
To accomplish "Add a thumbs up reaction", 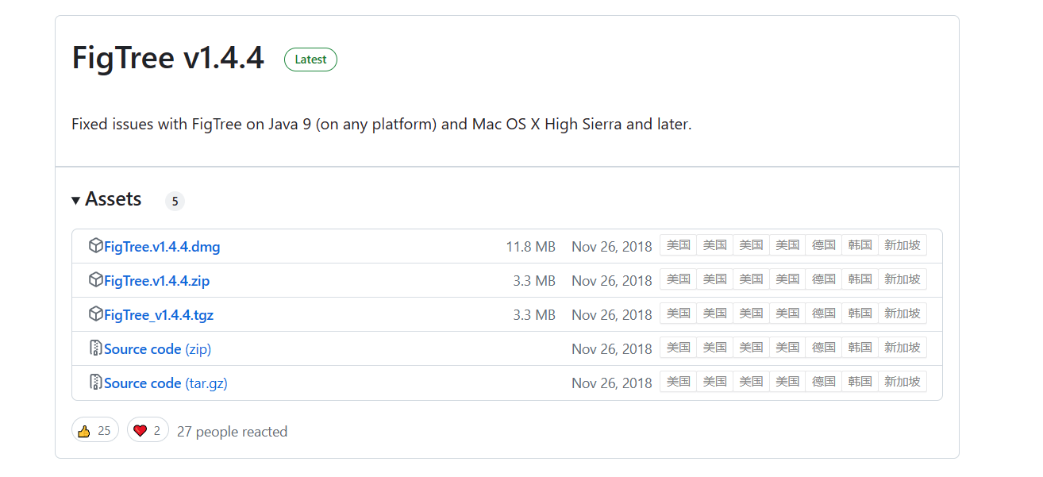I will click(95, 430).
